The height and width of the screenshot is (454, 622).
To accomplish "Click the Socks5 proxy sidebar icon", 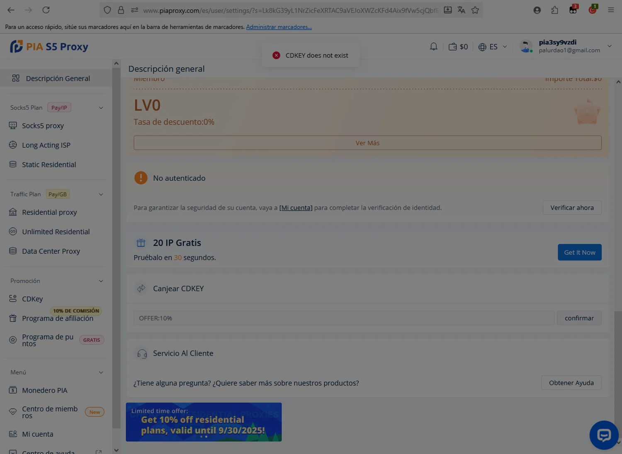I will pyautogui.click(x=13, y=126).
